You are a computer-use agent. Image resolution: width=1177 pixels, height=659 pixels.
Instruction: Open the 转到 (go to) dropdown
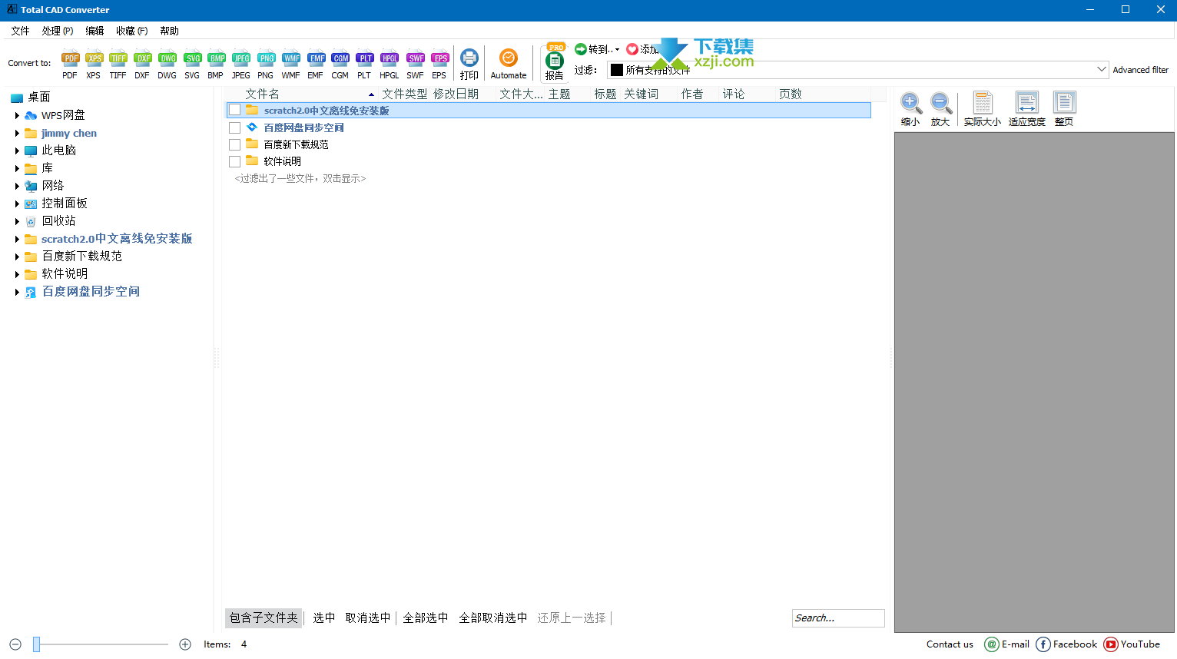point(597,49)
